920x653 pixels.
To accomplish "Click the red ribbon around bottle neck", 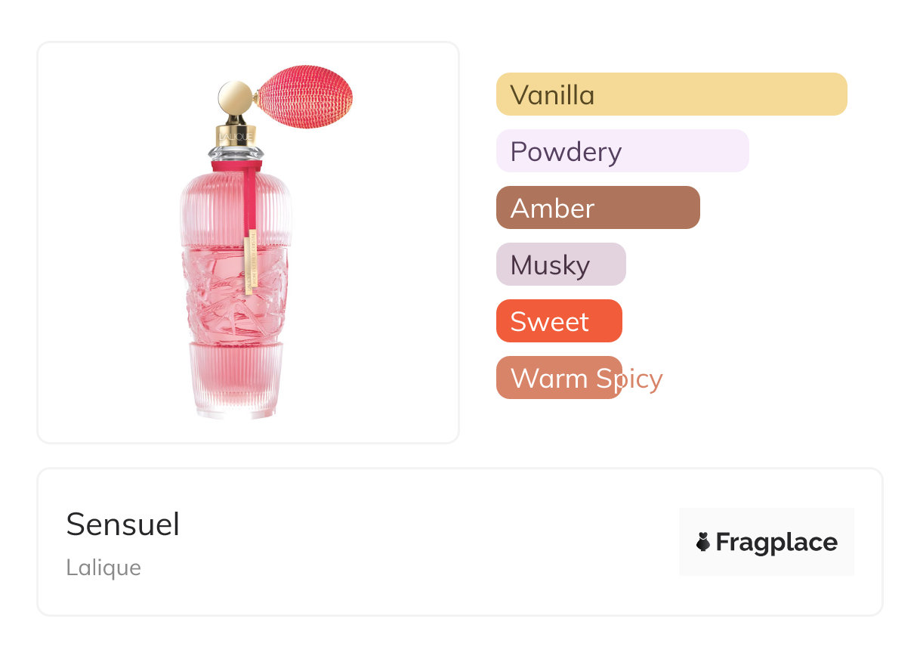I will (x=236, y=163).
